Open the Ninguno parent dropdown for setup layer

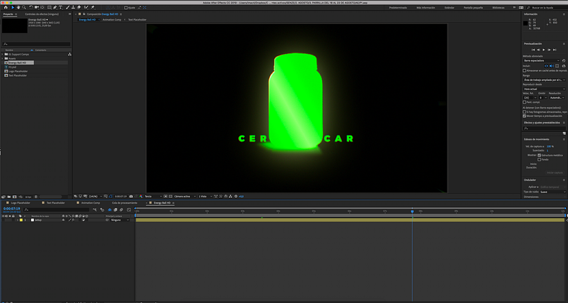click(120, 220)
